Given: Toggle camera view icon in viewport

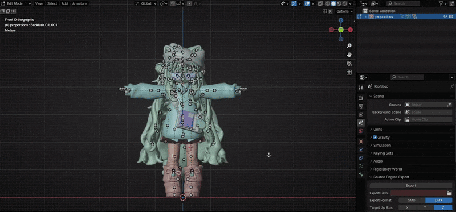Looking at the screenshot, I should pos(349,63).
